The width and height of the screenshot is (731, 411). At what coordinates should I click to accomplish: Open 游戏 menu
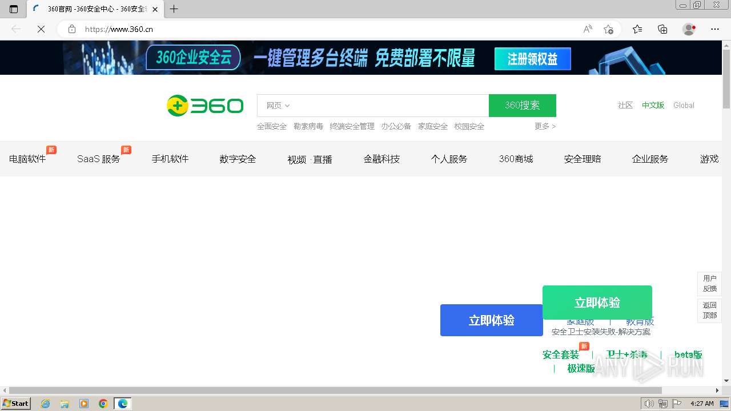point(709,159)
